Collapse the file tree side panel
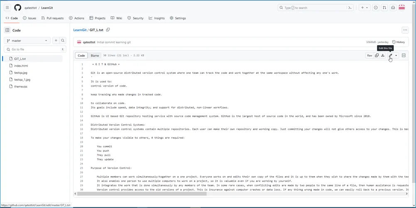The width and height of the screenshot is (416, 208). pyautogui.click(x=7, y=30)
